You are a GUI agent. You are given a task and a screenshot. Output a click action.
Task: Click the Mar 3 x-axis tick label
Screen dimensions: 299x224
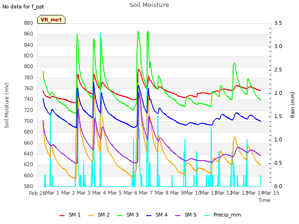[x=84, y=193]
